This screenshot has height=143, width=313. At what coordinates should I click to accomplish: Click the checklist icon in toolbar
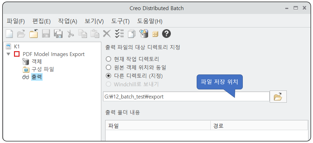[119, 34]
